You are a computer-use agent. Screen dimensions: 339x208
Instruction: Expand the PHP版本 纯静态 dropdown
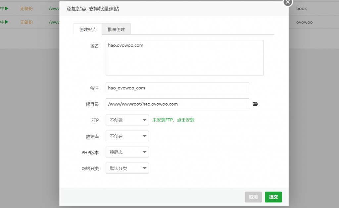click(x=127, y=152)
